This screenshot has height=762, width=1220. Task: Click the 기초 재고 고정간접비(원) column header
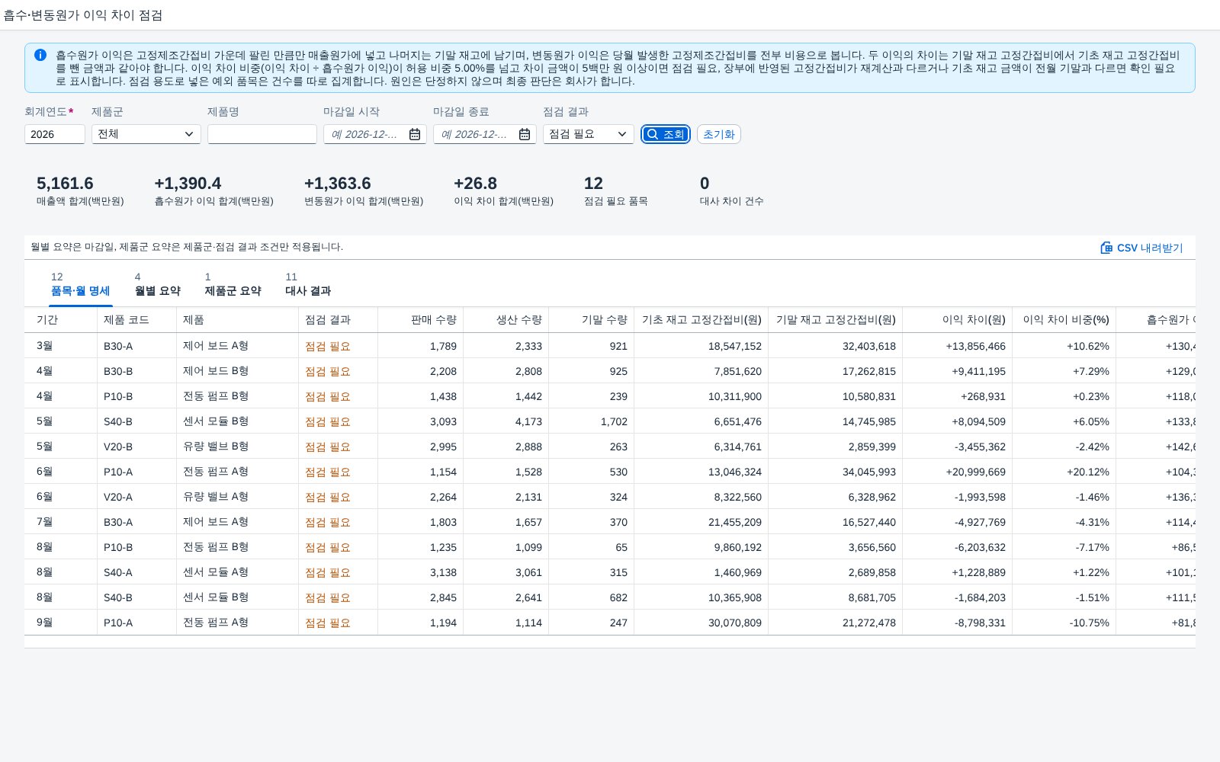701,320
